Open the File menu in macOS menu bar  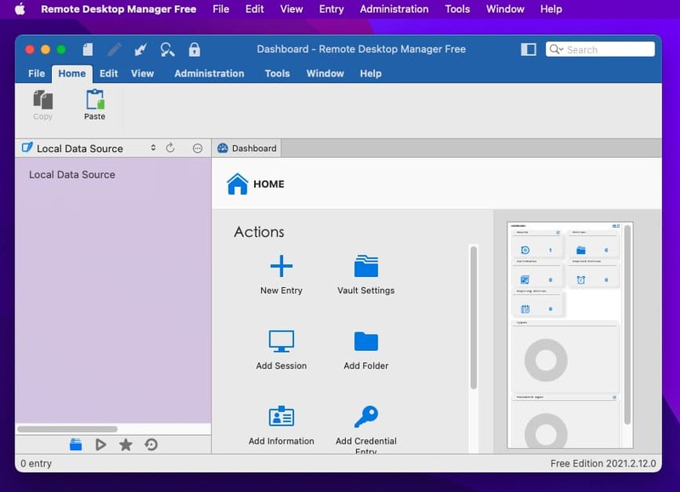click(221, 9)
